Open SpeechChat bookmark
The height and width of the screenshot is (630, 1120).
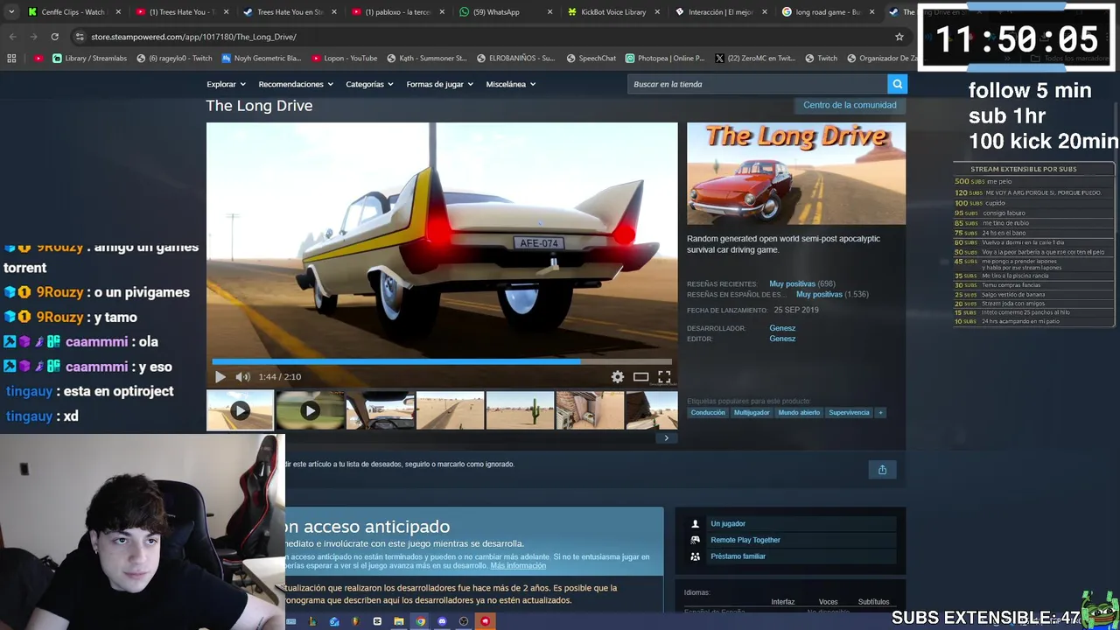591,59
